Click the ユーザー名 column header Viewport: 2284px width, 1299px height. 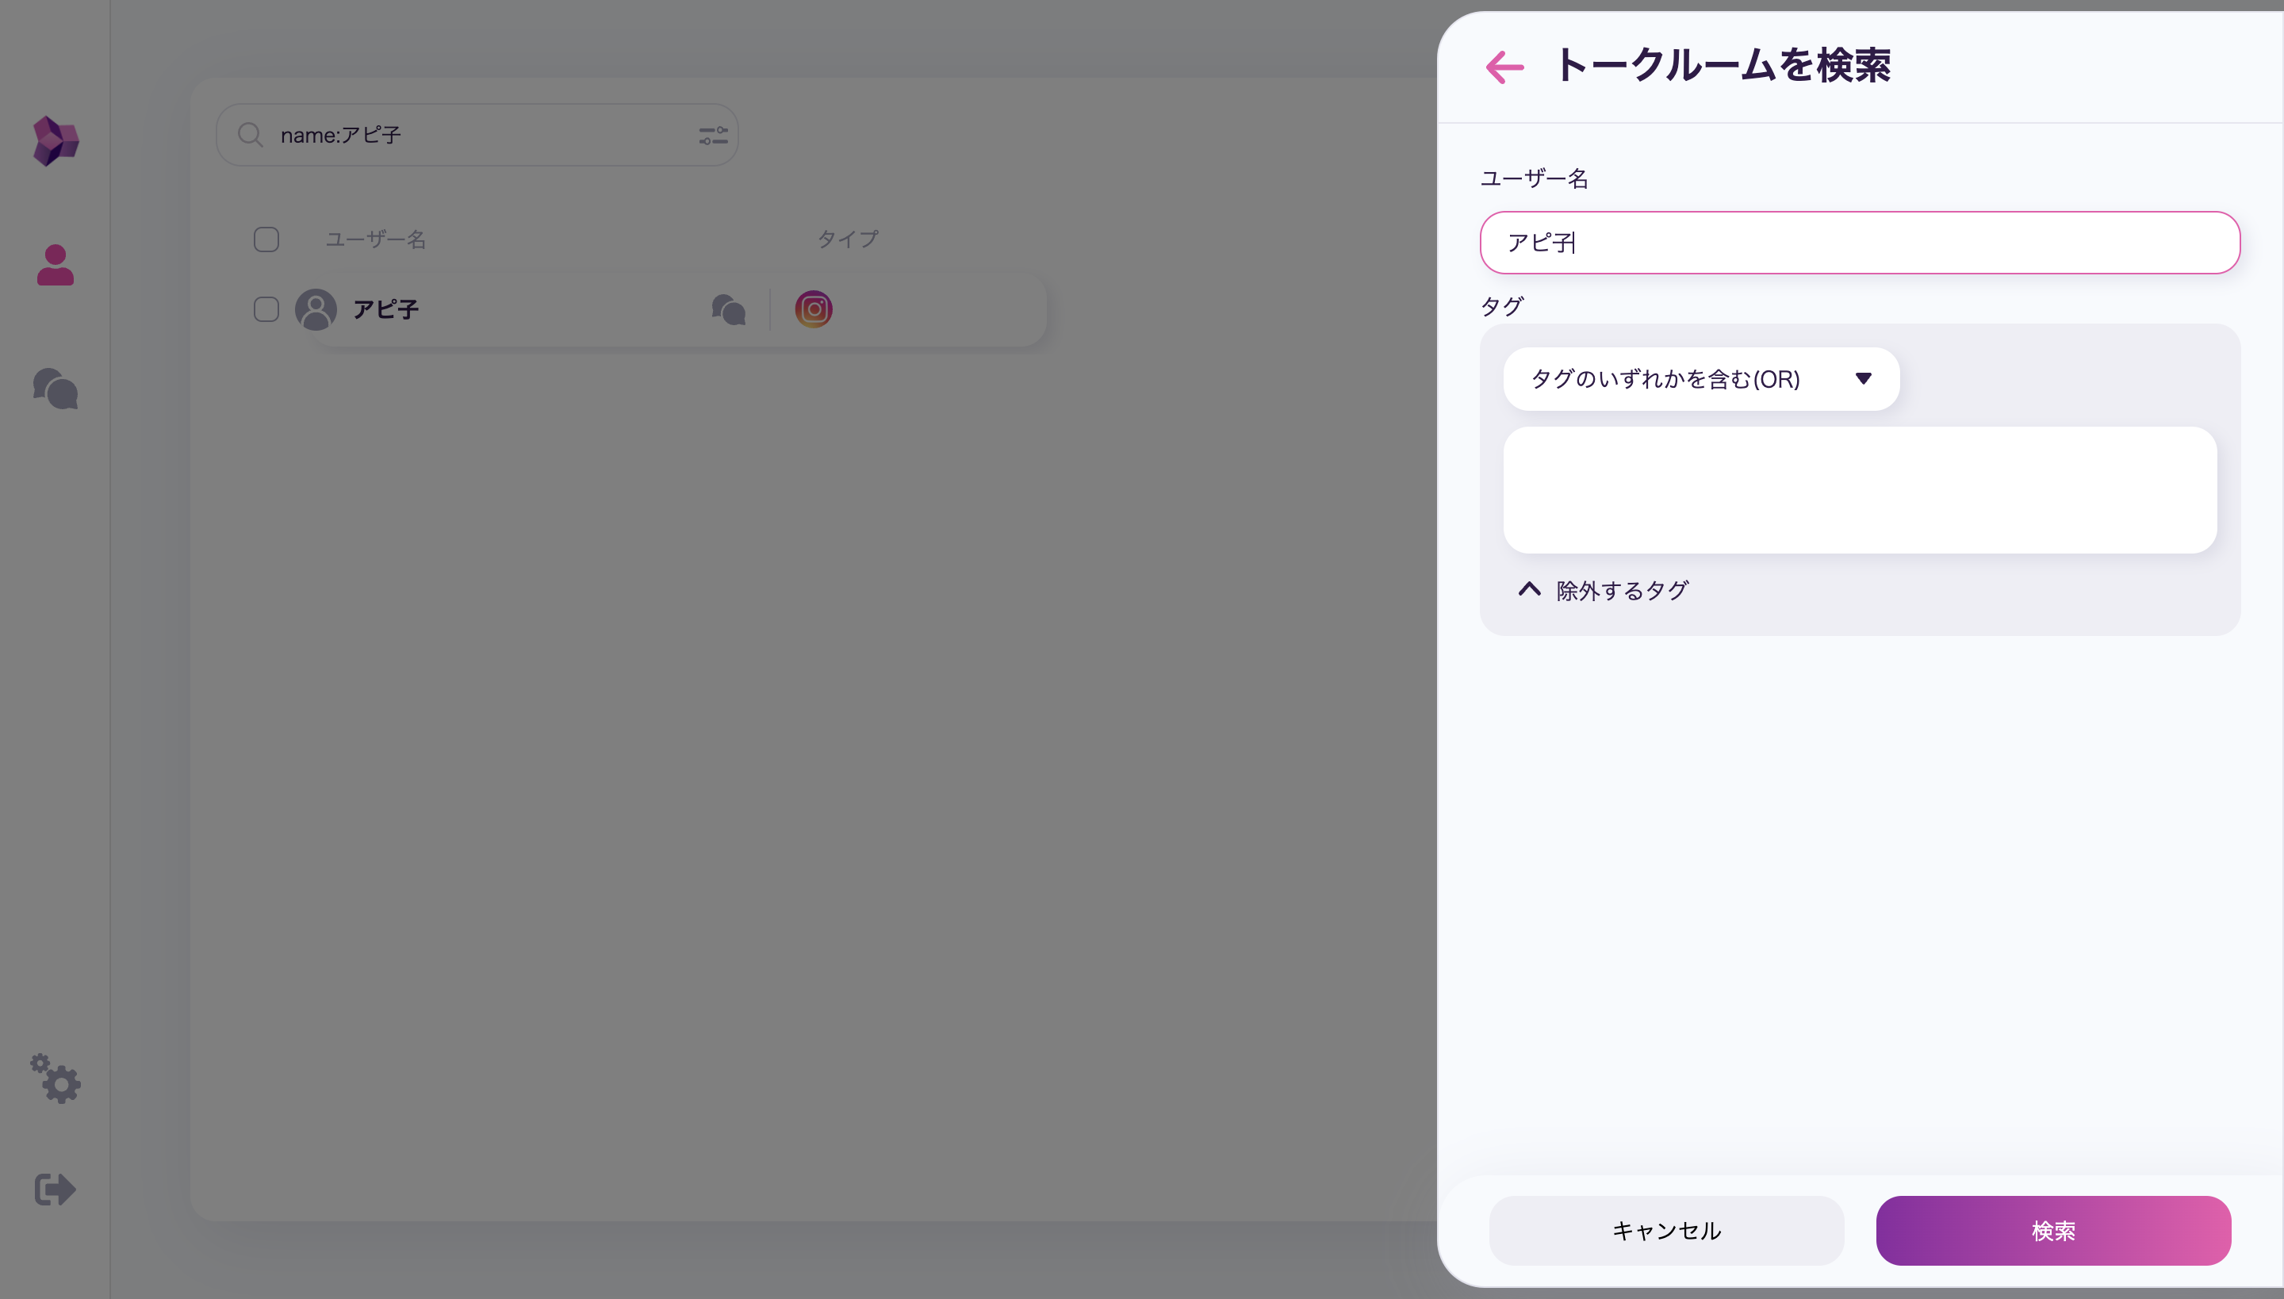(374, 239)
